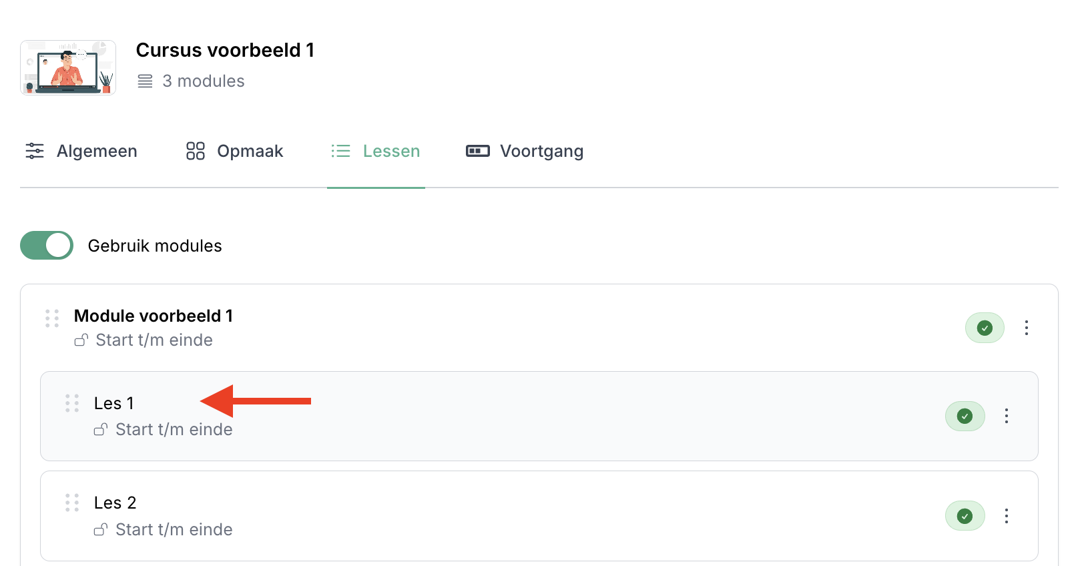Open the Algemeen tab
Viewport: 1080px width, 566px height.
point(81,152)
